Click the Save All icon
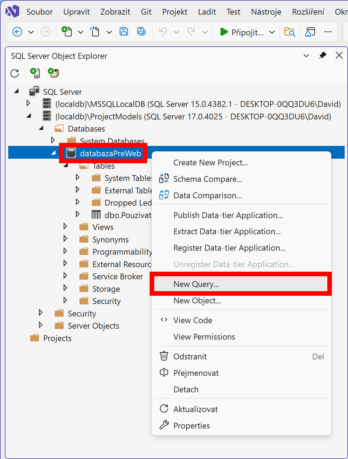Screen dimensions: 348x459 [x=141, y=31]
